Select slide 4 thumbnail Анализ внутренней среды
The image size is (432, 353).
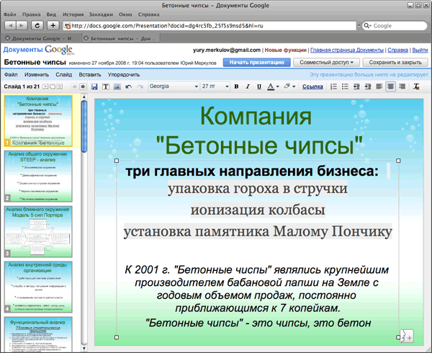(x=38, y=287)
